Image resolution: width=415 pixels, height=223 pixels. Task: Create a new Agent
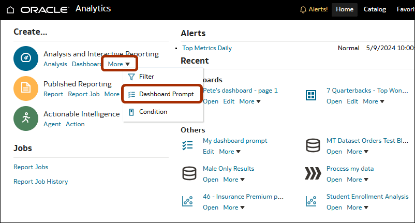pos(52,124)
